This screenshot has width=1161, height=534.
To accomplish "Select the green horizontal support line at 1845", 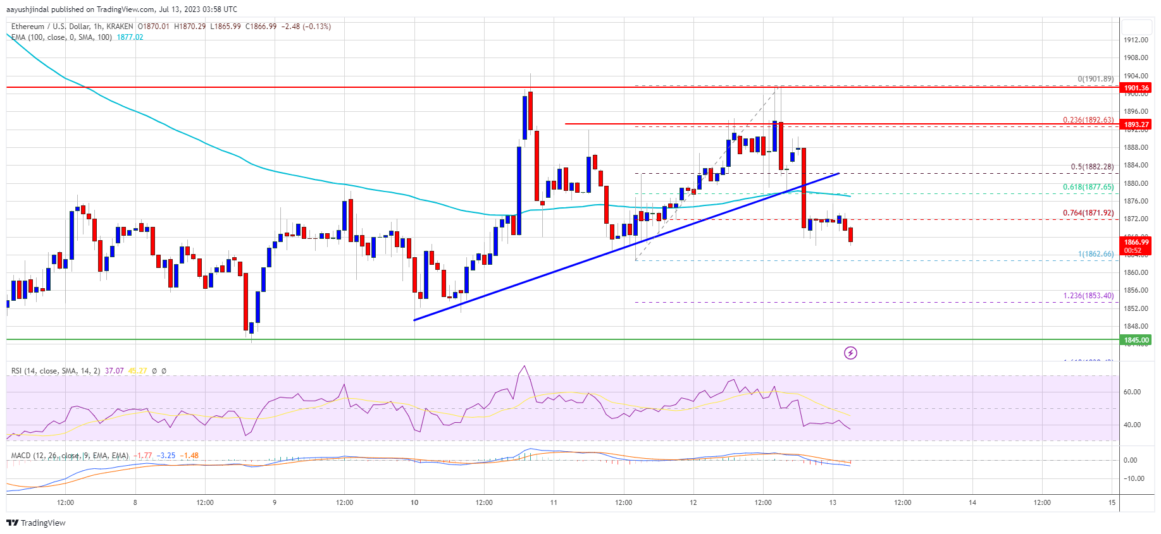I will click(x=562, y=339).
